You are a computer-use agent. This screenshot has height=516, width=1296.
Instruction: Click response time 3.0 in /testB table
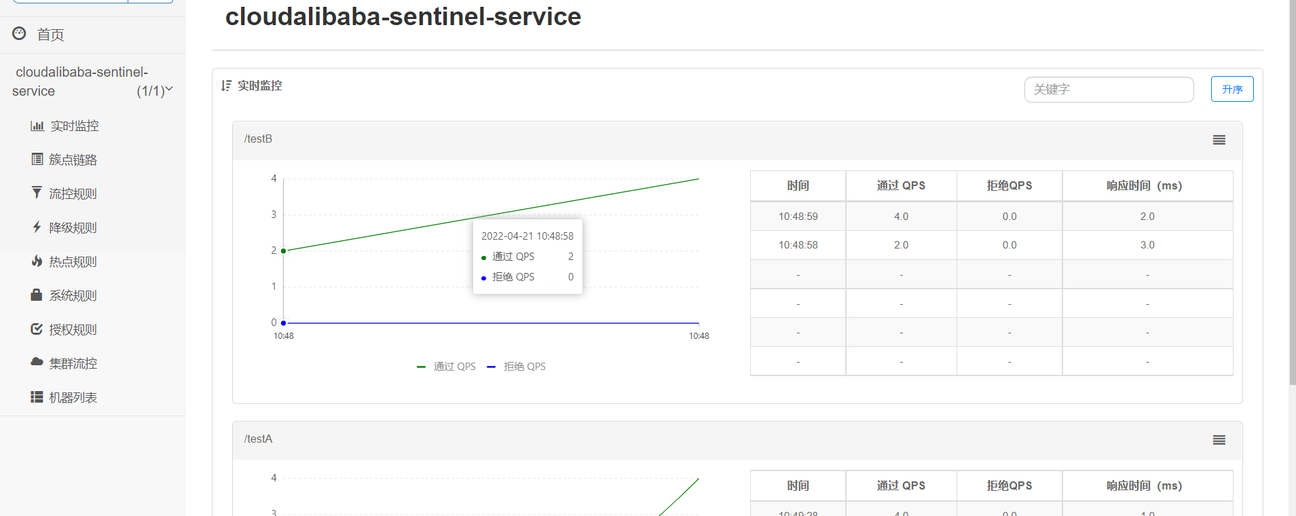point(1147,245)
